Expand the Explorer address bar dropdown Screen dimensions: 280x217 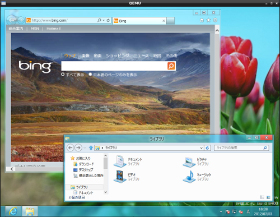point(202,148)
